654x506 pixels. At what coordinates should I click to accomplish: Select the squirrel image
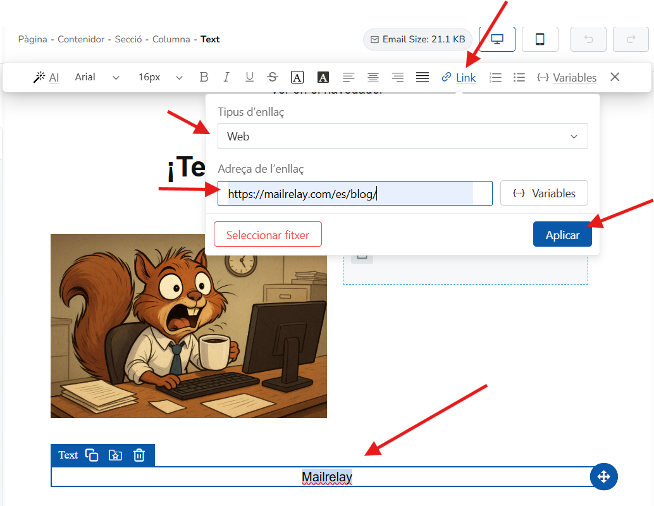click(188, 325)
